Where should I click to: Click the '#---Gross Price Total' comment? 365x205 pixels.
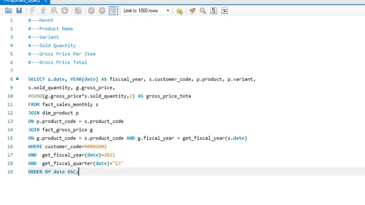[x=57, y=62]
